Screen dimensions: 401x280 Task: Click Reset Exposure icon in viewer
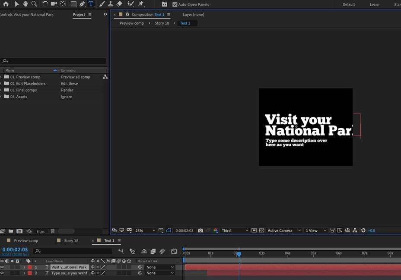click(x=363, y=230)
